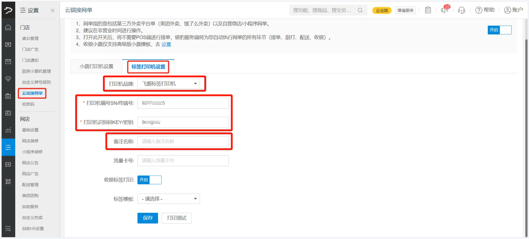Follow the 设置 link in instructions
The width and height of the screenshot is (529, 239).
(166, 44)
